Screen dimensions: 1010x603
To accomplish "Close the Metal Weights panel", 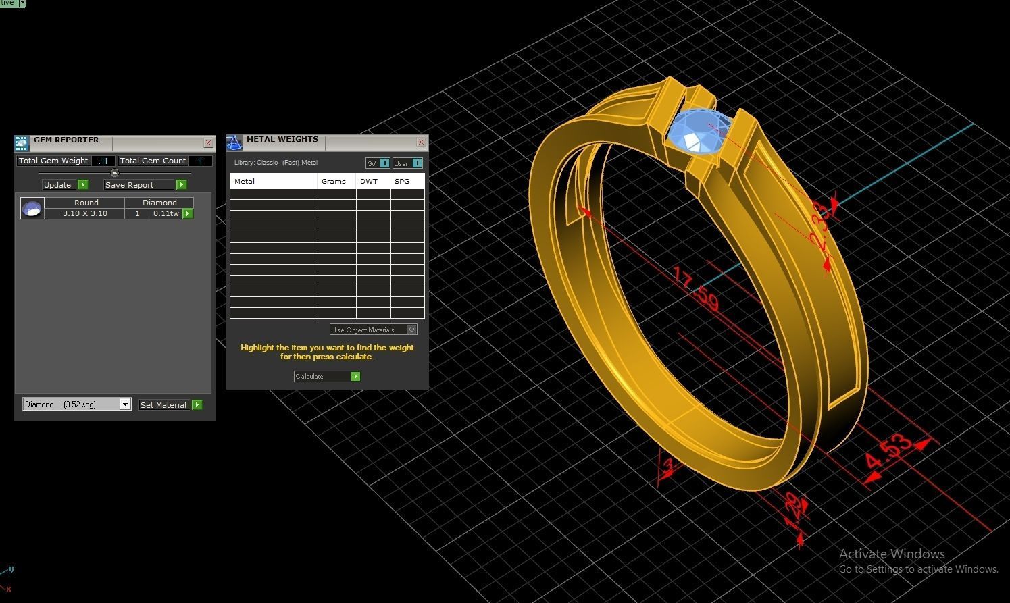I will tap(422, 142).
